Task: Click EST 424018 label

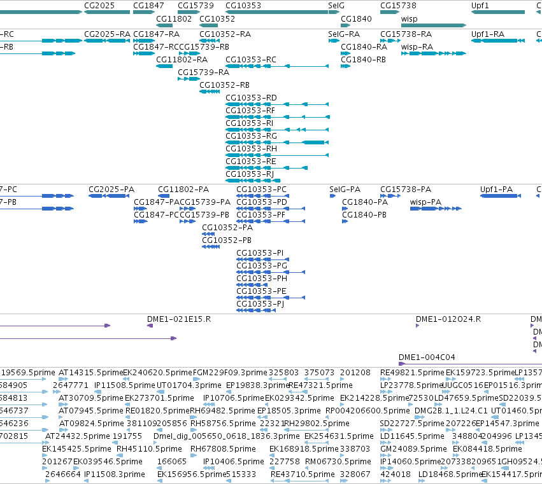Action: 396,474
